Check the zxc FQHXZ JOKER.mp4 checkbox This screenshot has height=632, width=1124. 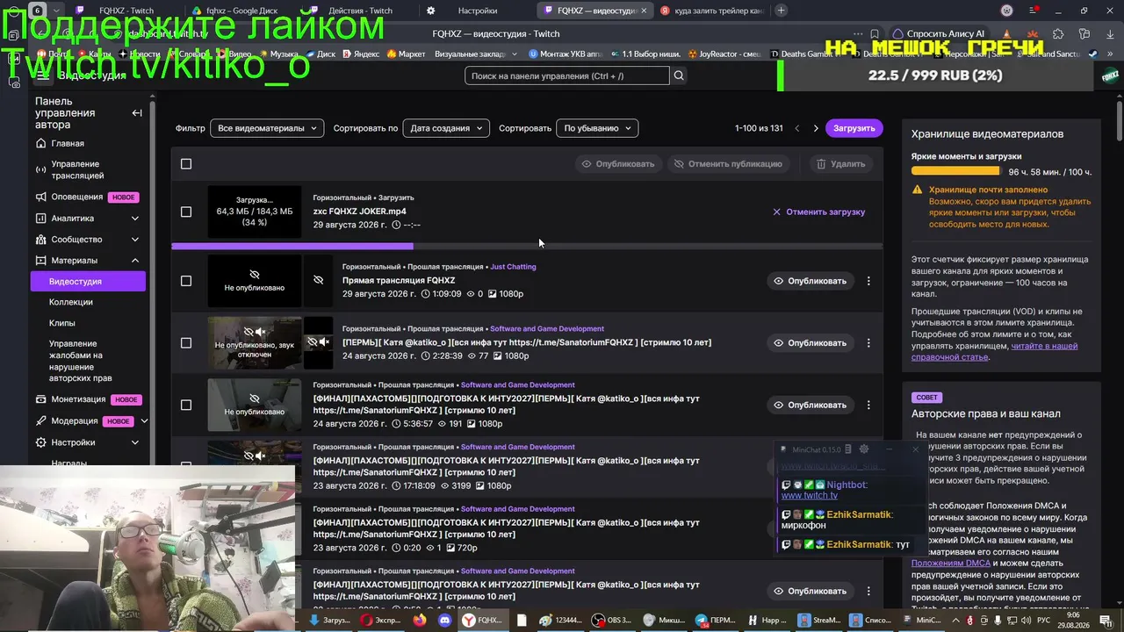tap(185, 212)
